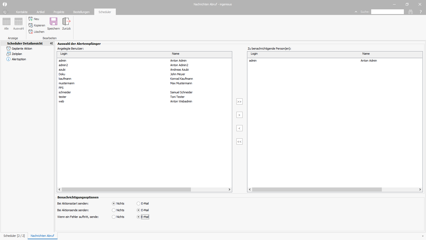Image resolution: width=426 pixels, height=240 pixels.
Task: Create new entry with Neu
Action: tap(34, 19)
